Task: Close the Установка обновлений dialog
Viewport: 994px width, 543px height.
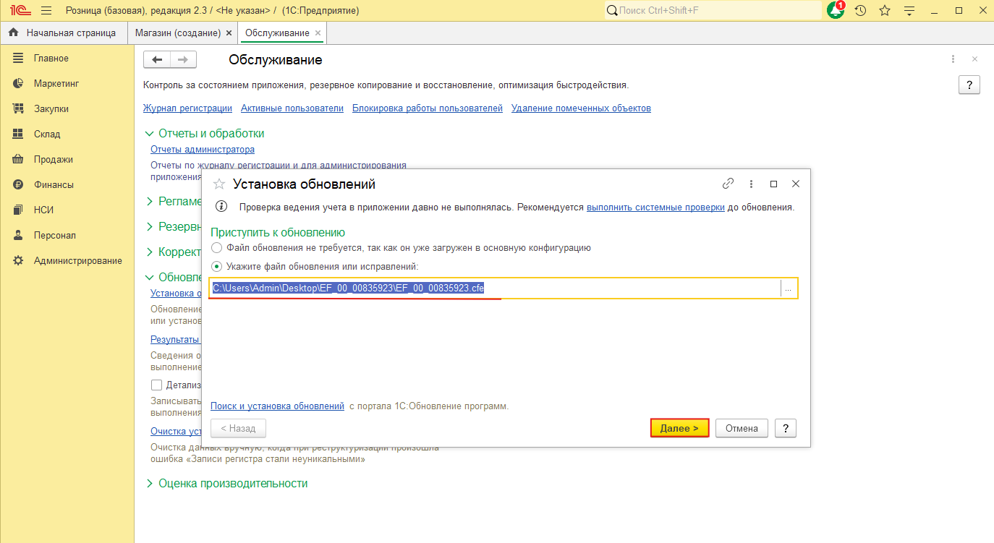Action: (x=796, y=184)
